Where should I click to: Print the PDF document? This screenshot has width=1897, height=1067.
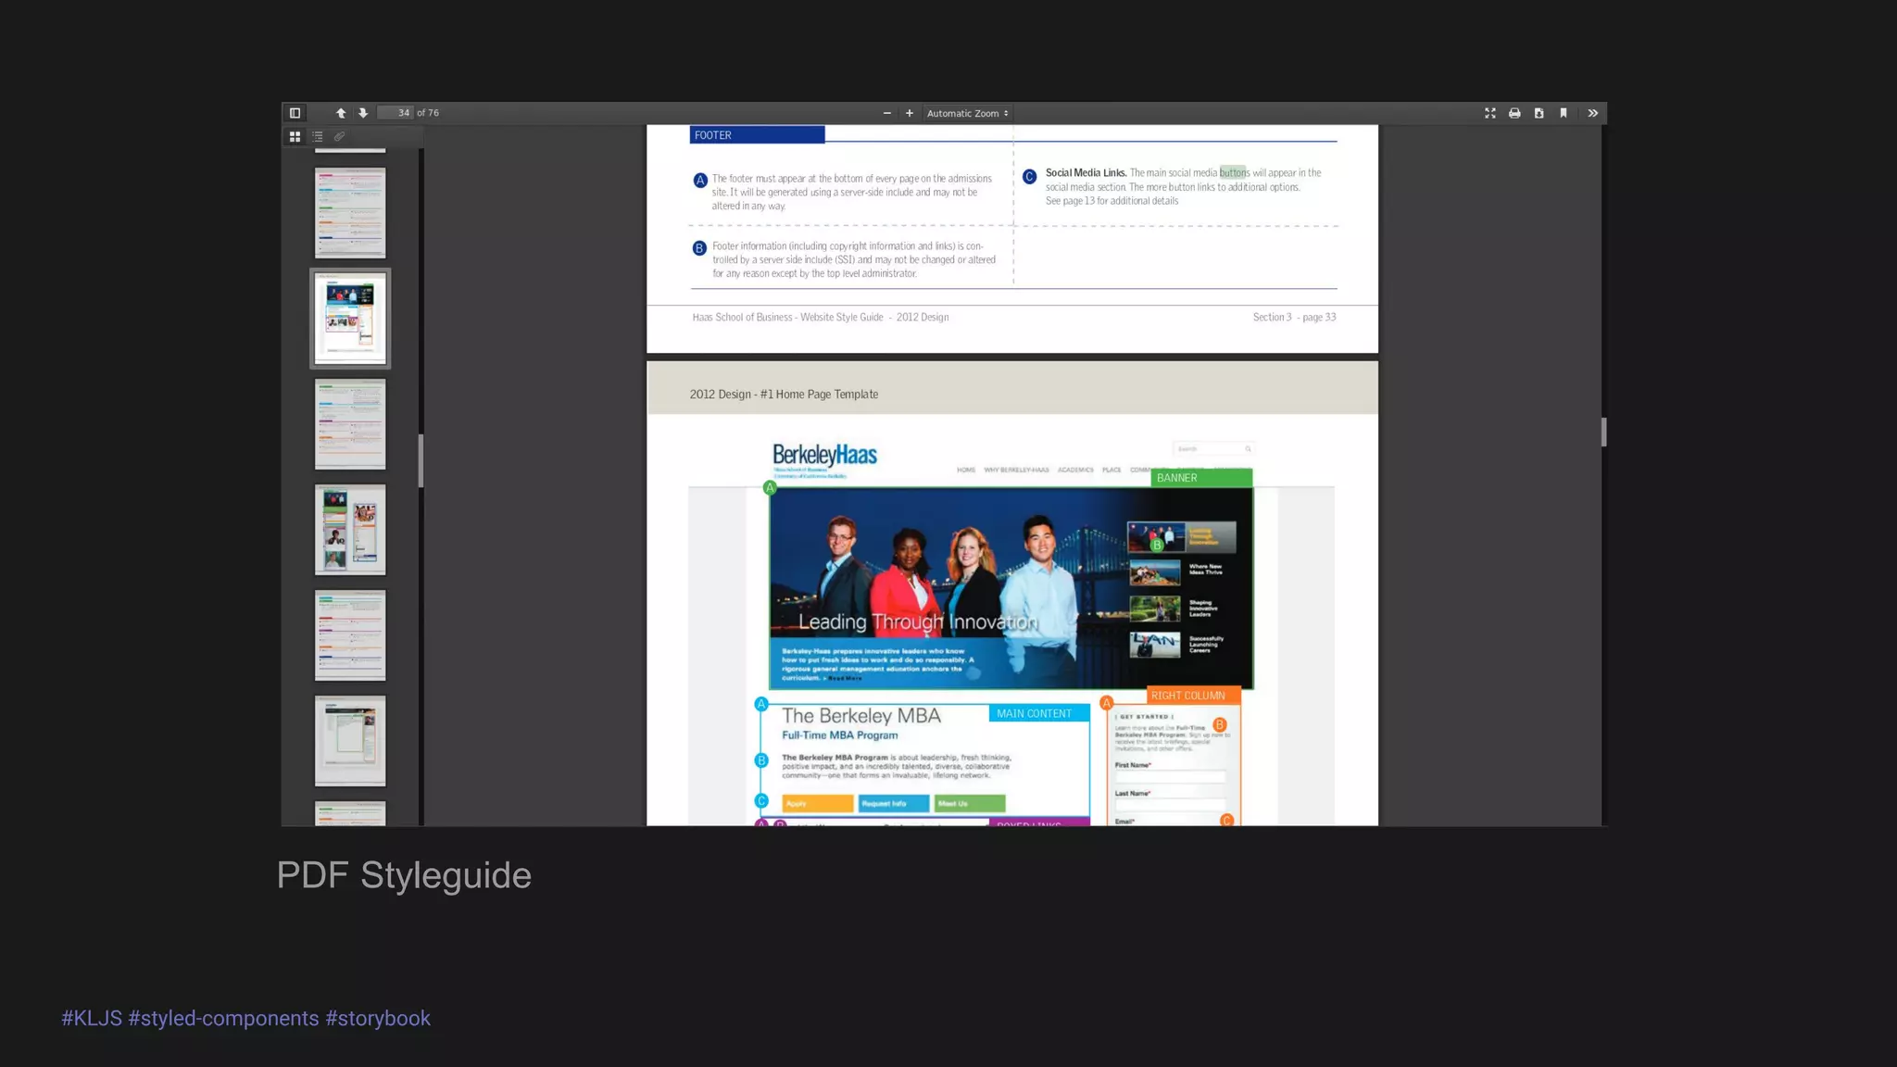point(1514,113)
